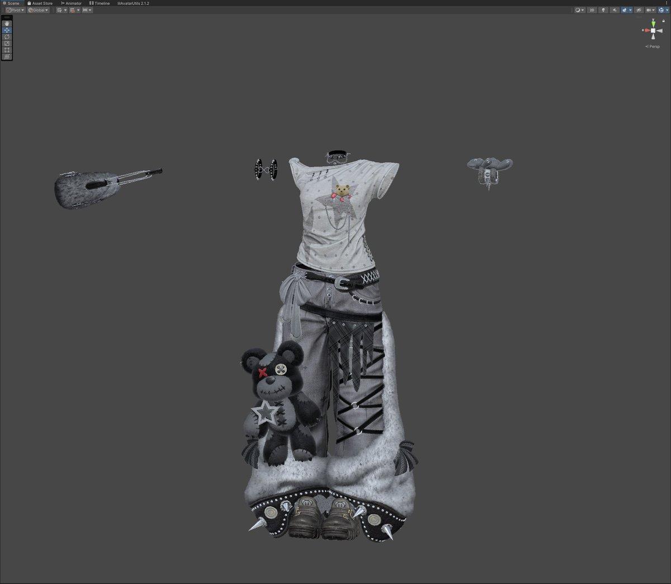Open the Scene tab
The image size is (671, 584).
(11, 3)
